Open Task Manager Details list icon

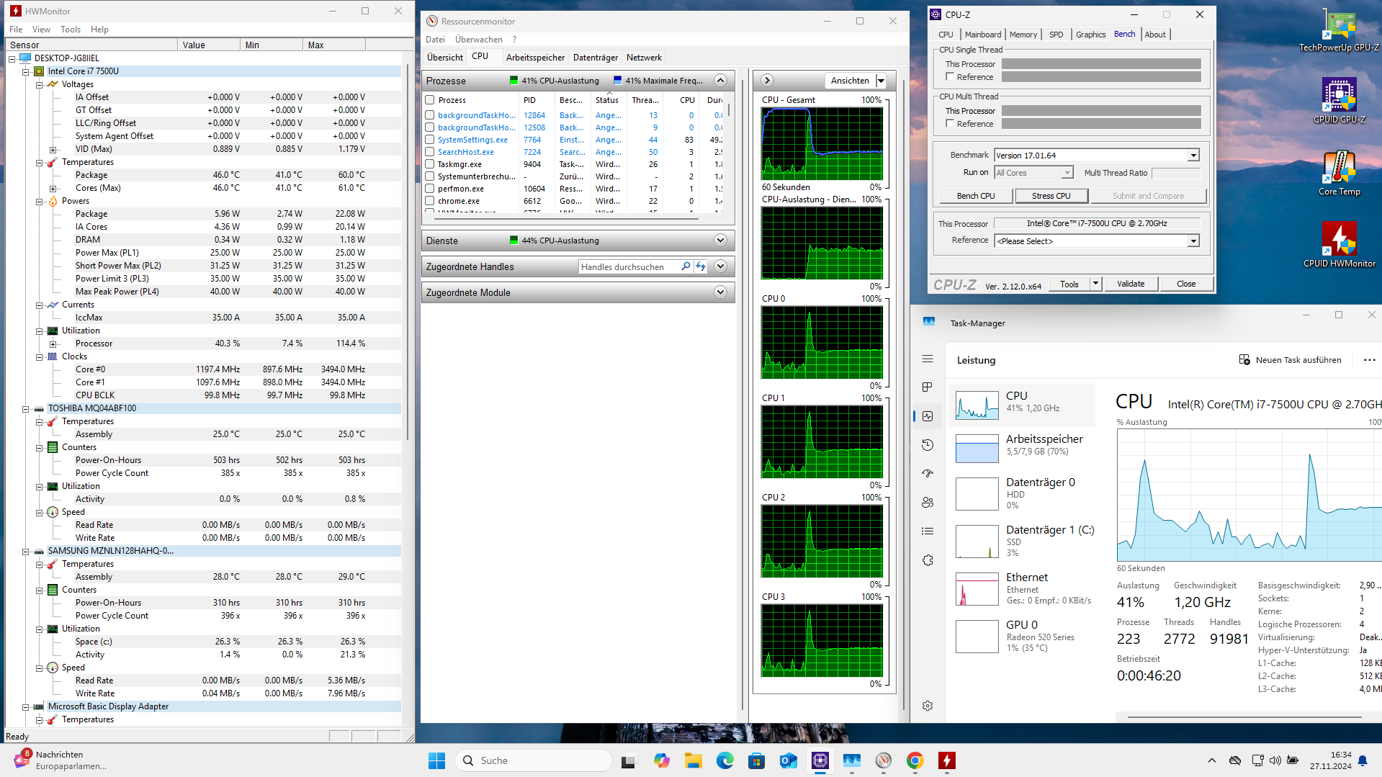pos(928,531)
